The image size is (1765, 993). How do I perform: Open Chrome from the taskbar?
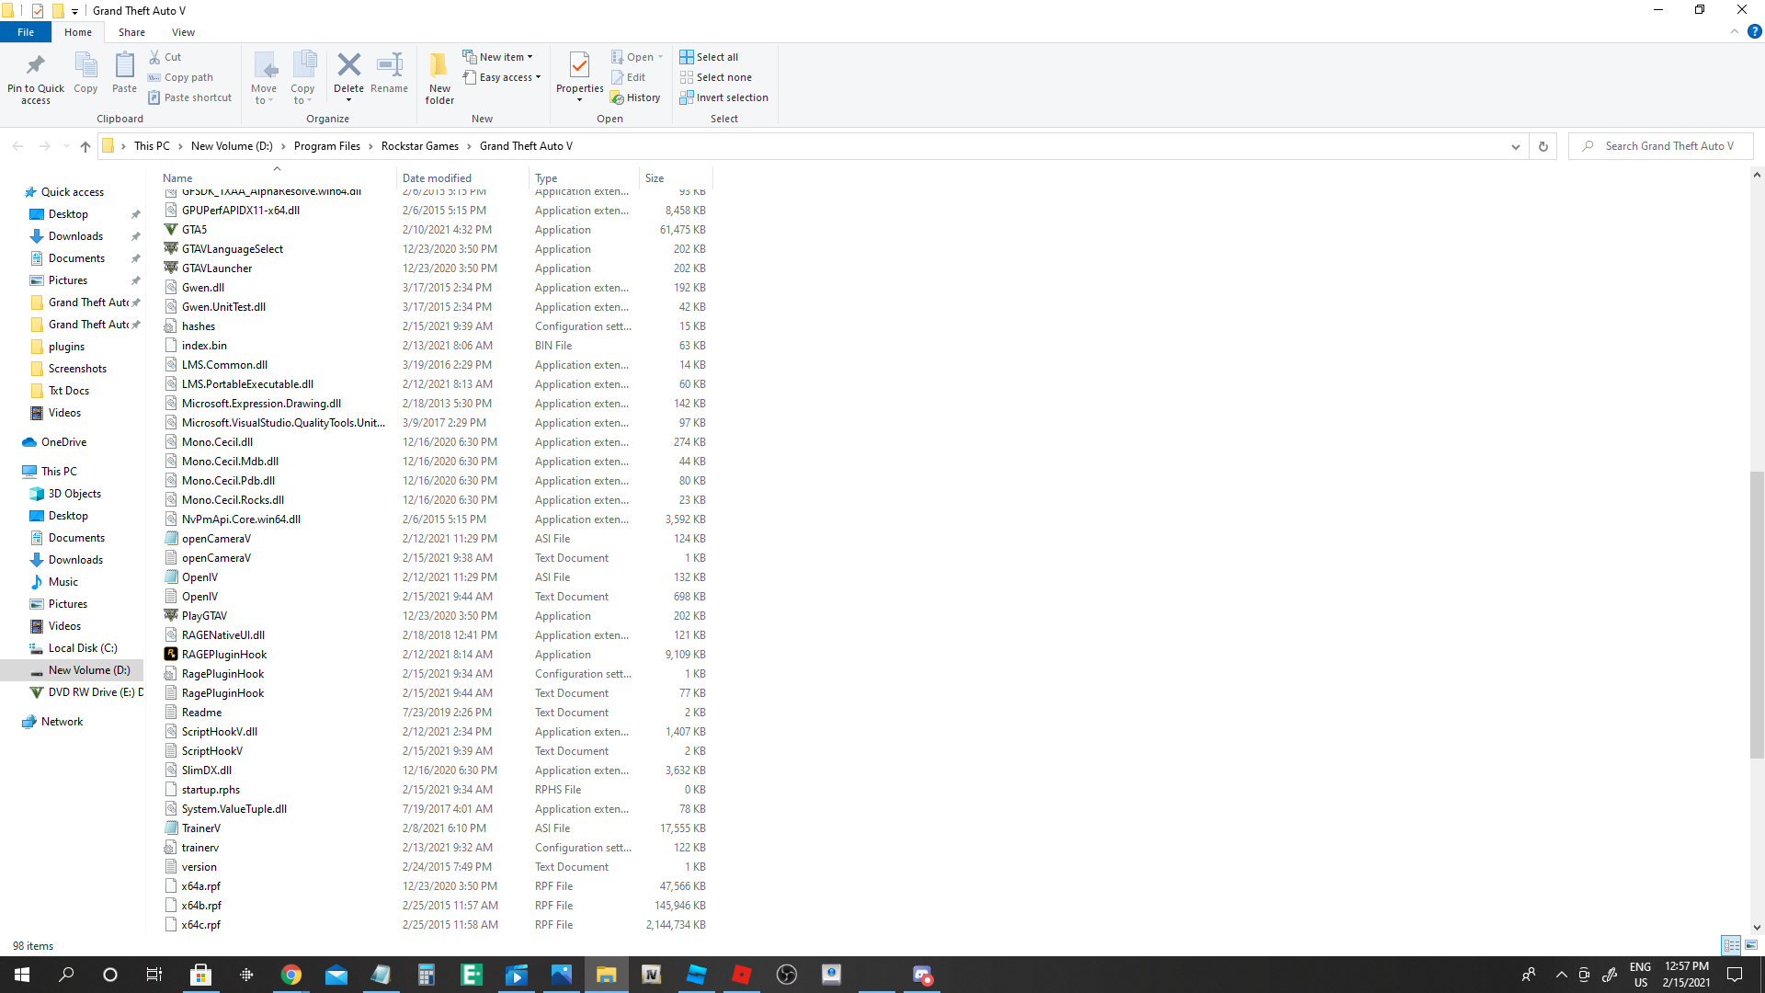click(x=291, y=975)
